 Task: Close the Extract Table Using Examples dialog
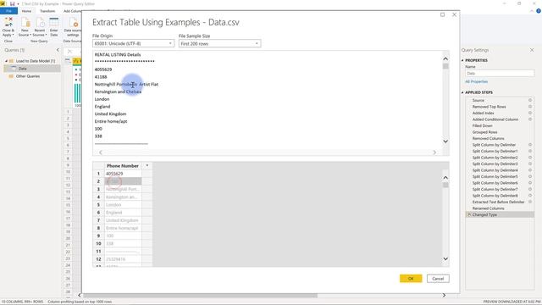point(454,14)
